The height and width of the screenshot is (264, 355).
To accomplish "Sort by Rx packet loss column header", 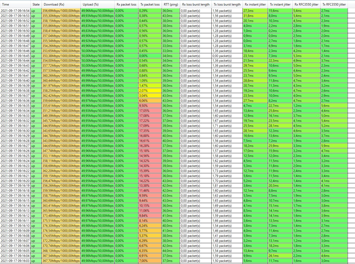I will (x=127, y=4).
